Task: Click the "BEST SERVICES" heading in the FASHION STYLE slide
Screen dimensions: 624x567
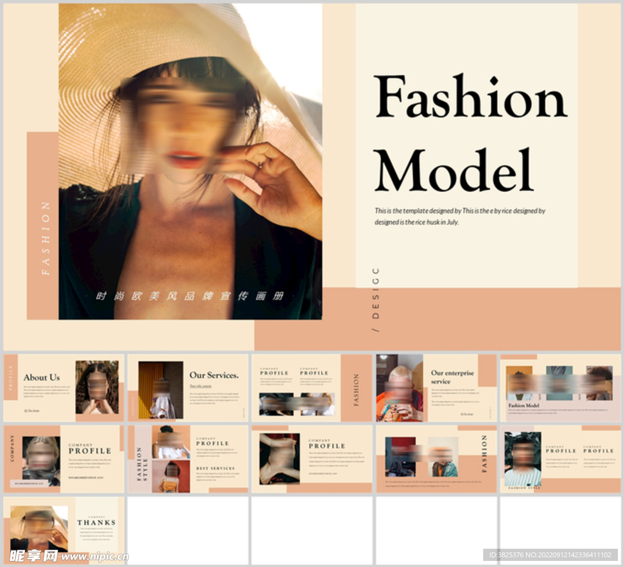Action: coord(215,468)
